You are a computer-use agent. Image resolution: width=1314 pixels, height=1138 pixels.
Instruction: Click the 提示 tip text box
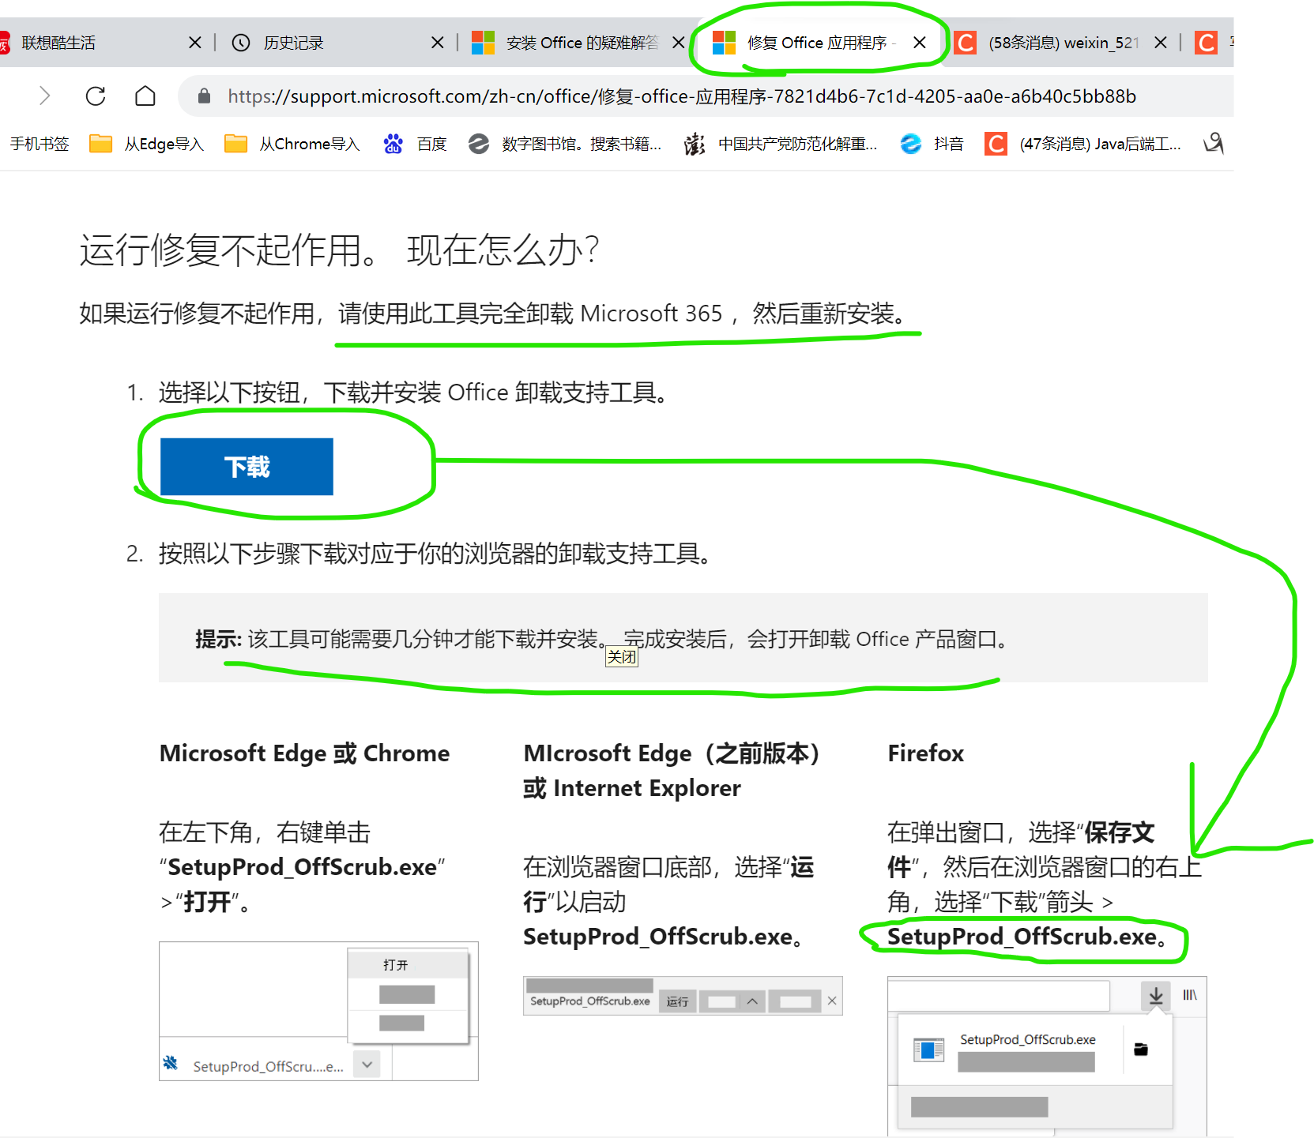tap(683, 638)
